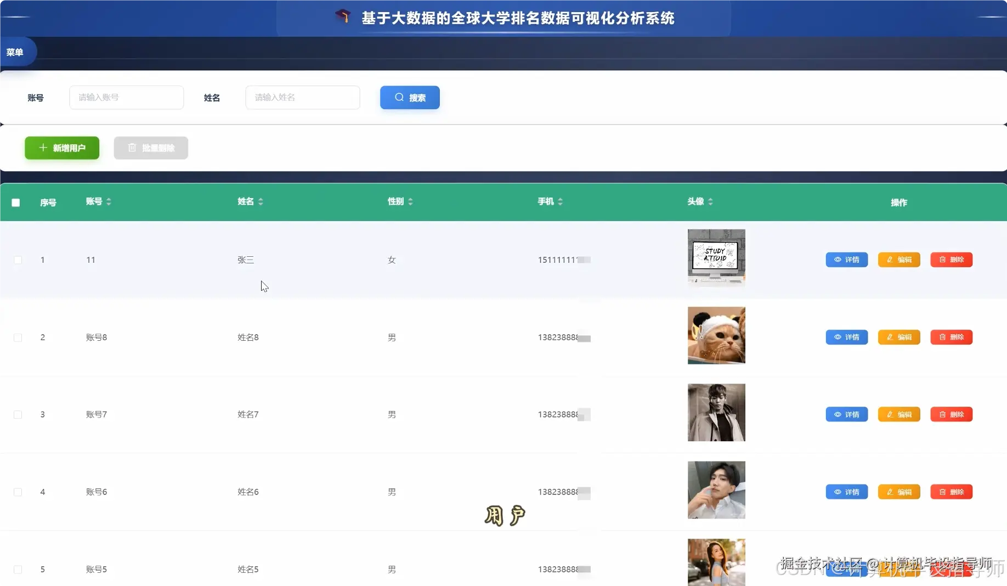Click the 新增用户 button to add user
The width and height of the screenshot is (1007, 586).
(61, 148)
